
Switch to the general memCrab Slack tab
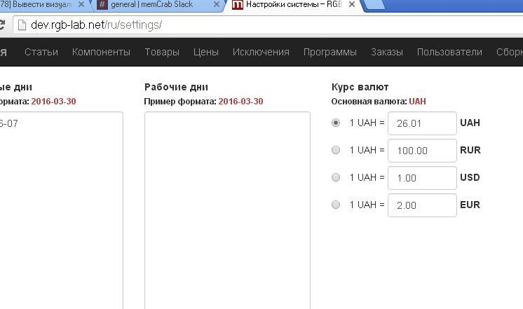tap(151, 5)
